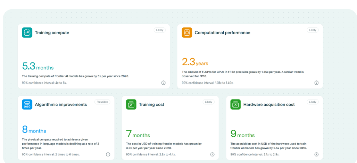Click the teal Training compute icon

[27, 33]
